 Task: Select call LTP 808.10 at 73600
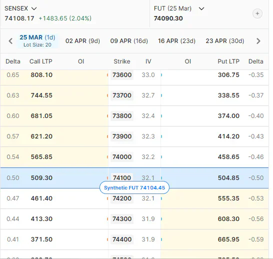(41, 75)
